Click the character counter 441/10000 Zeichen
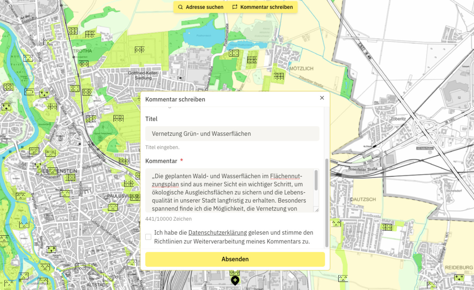 (169, 219)
